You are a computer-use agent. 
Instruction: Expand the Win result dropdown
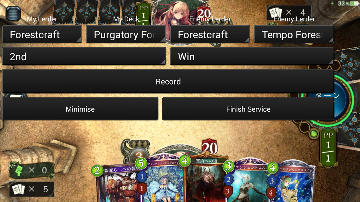252,56
